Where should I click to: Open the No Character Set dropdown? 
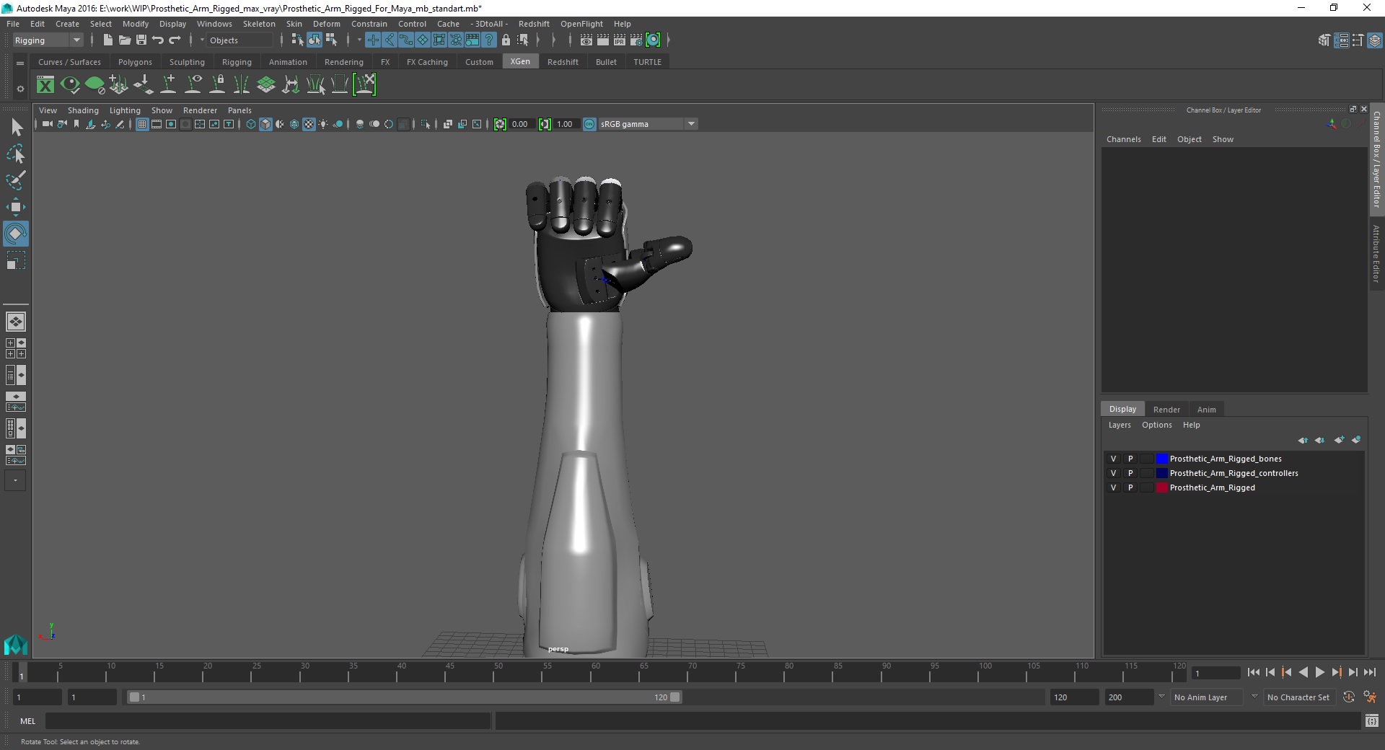pyautogui.click(x=1298, y=697)
